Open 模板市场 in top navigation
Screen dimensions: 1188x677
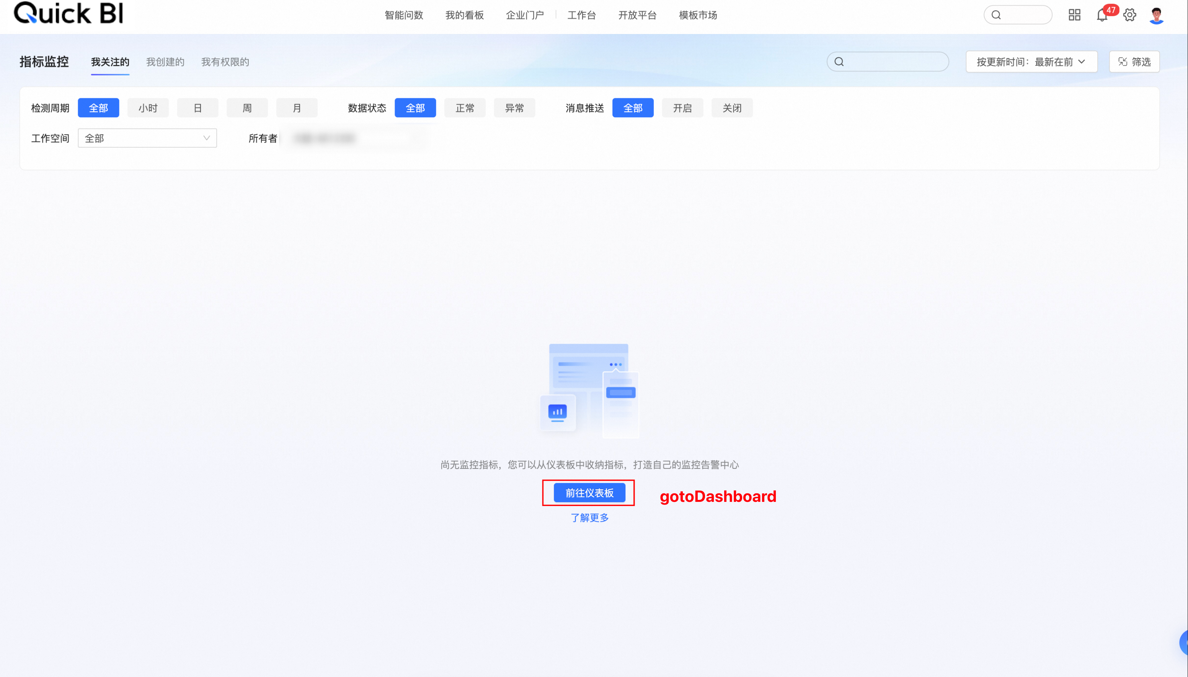(x=698, y=15)
